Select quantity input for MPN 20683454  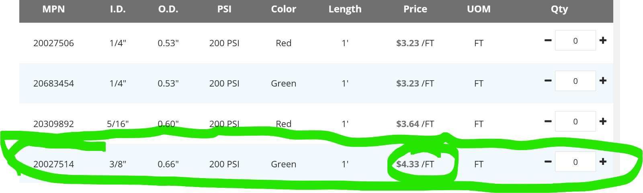point(575,81)
